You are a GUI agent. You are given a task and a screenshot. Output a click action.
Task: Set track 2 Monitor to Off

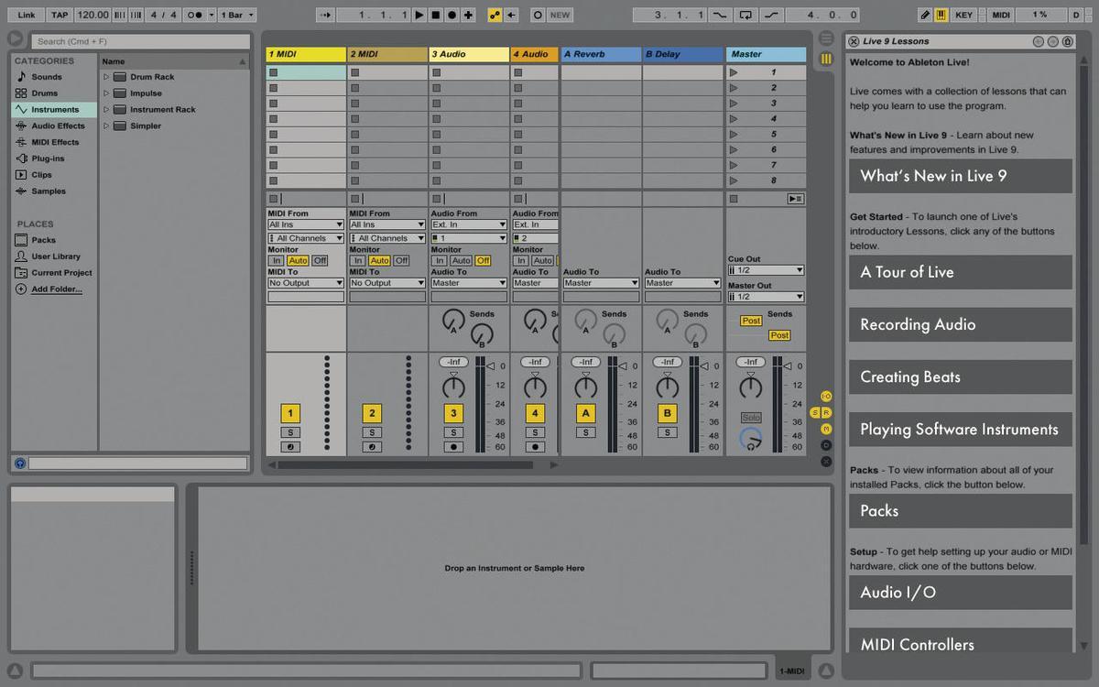401,261
